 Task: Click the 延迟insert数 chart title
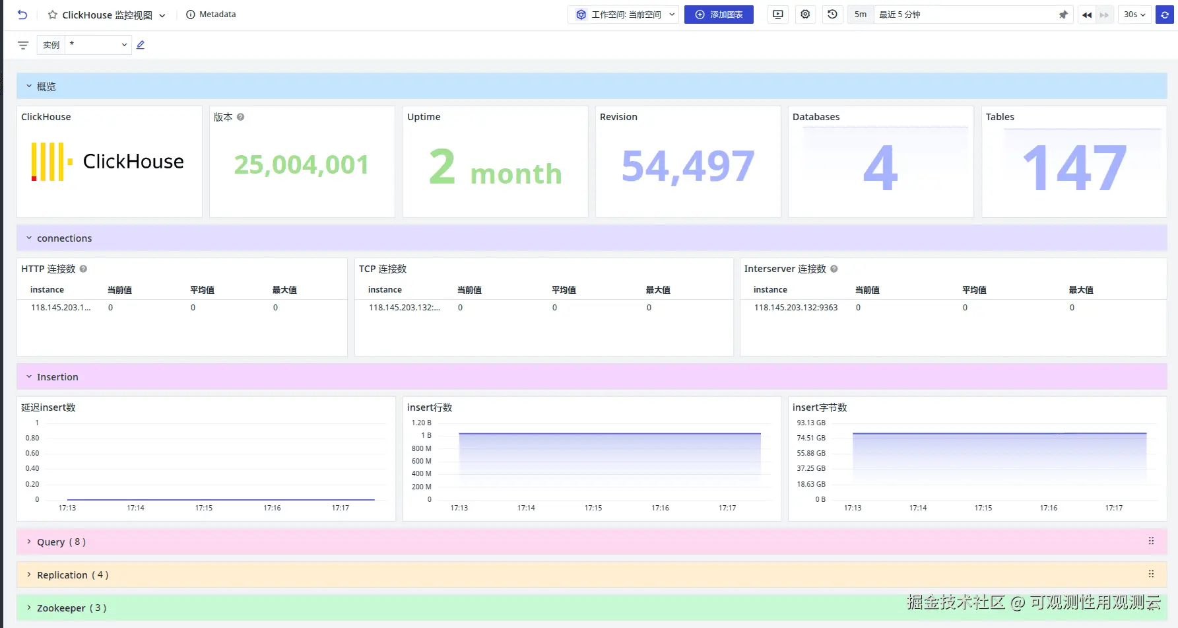click(48, 407)
